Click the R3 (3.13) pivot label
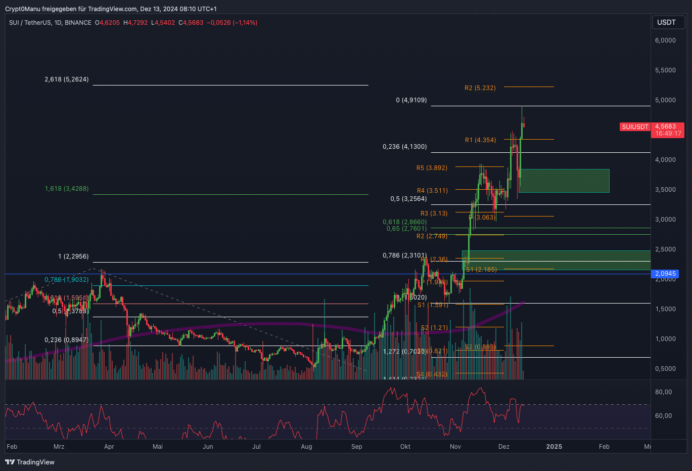The width and height of the screenshot is (692, 471). pos(434,213)
